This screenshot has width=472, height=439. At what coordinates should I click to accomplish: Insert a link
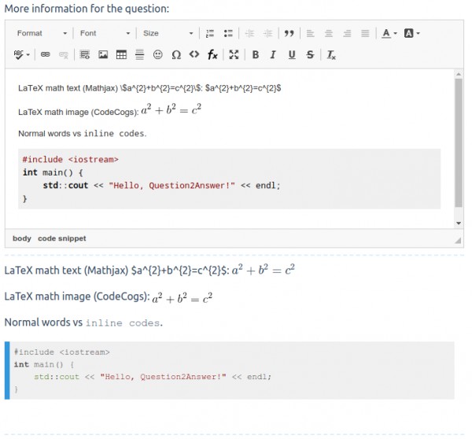point(45,54)
